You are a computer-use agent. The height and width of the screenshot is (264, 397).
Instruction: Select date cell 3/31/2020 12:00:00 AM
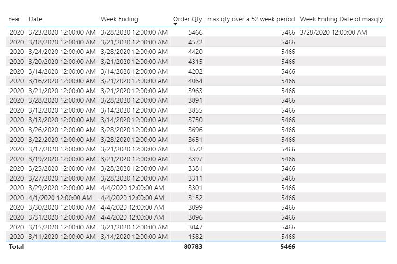pos(62,218)
